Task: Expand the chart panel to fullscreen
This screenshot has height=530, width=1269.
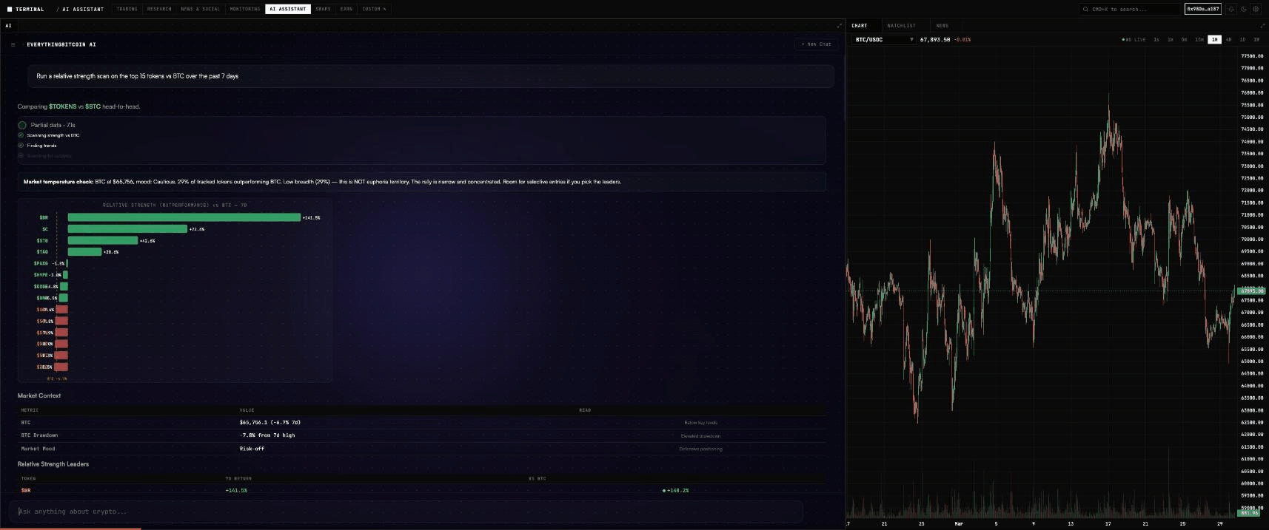Action: [1262, 26]
